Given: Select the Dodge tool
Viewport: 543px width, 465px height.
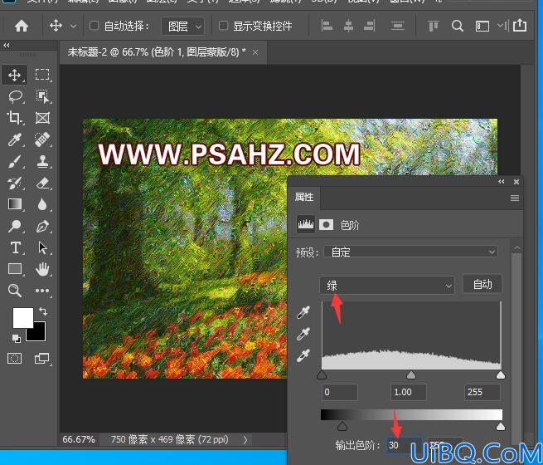Looking at the screenshot, I should [x=15, y=226].
